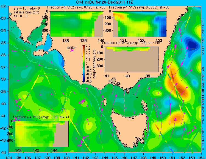Click the 't section' title with avg: 1.06
206x159 pixels.
(41, 117)
